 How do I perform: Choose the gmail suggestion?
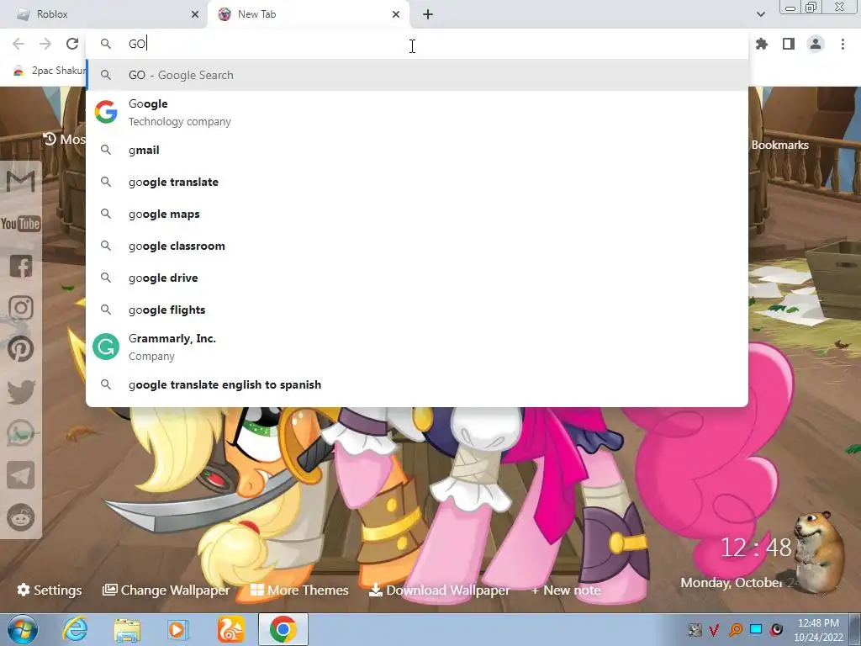tap(417, 150)
